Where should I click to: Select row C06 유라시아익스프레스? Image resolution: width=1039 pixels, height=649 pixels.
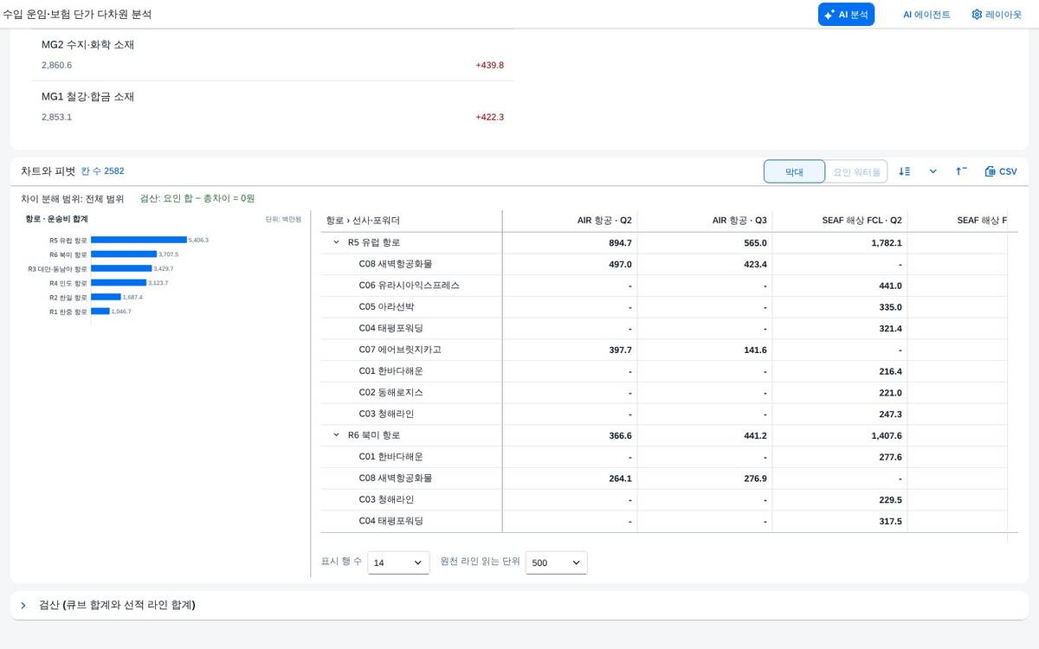click(663, 286)
